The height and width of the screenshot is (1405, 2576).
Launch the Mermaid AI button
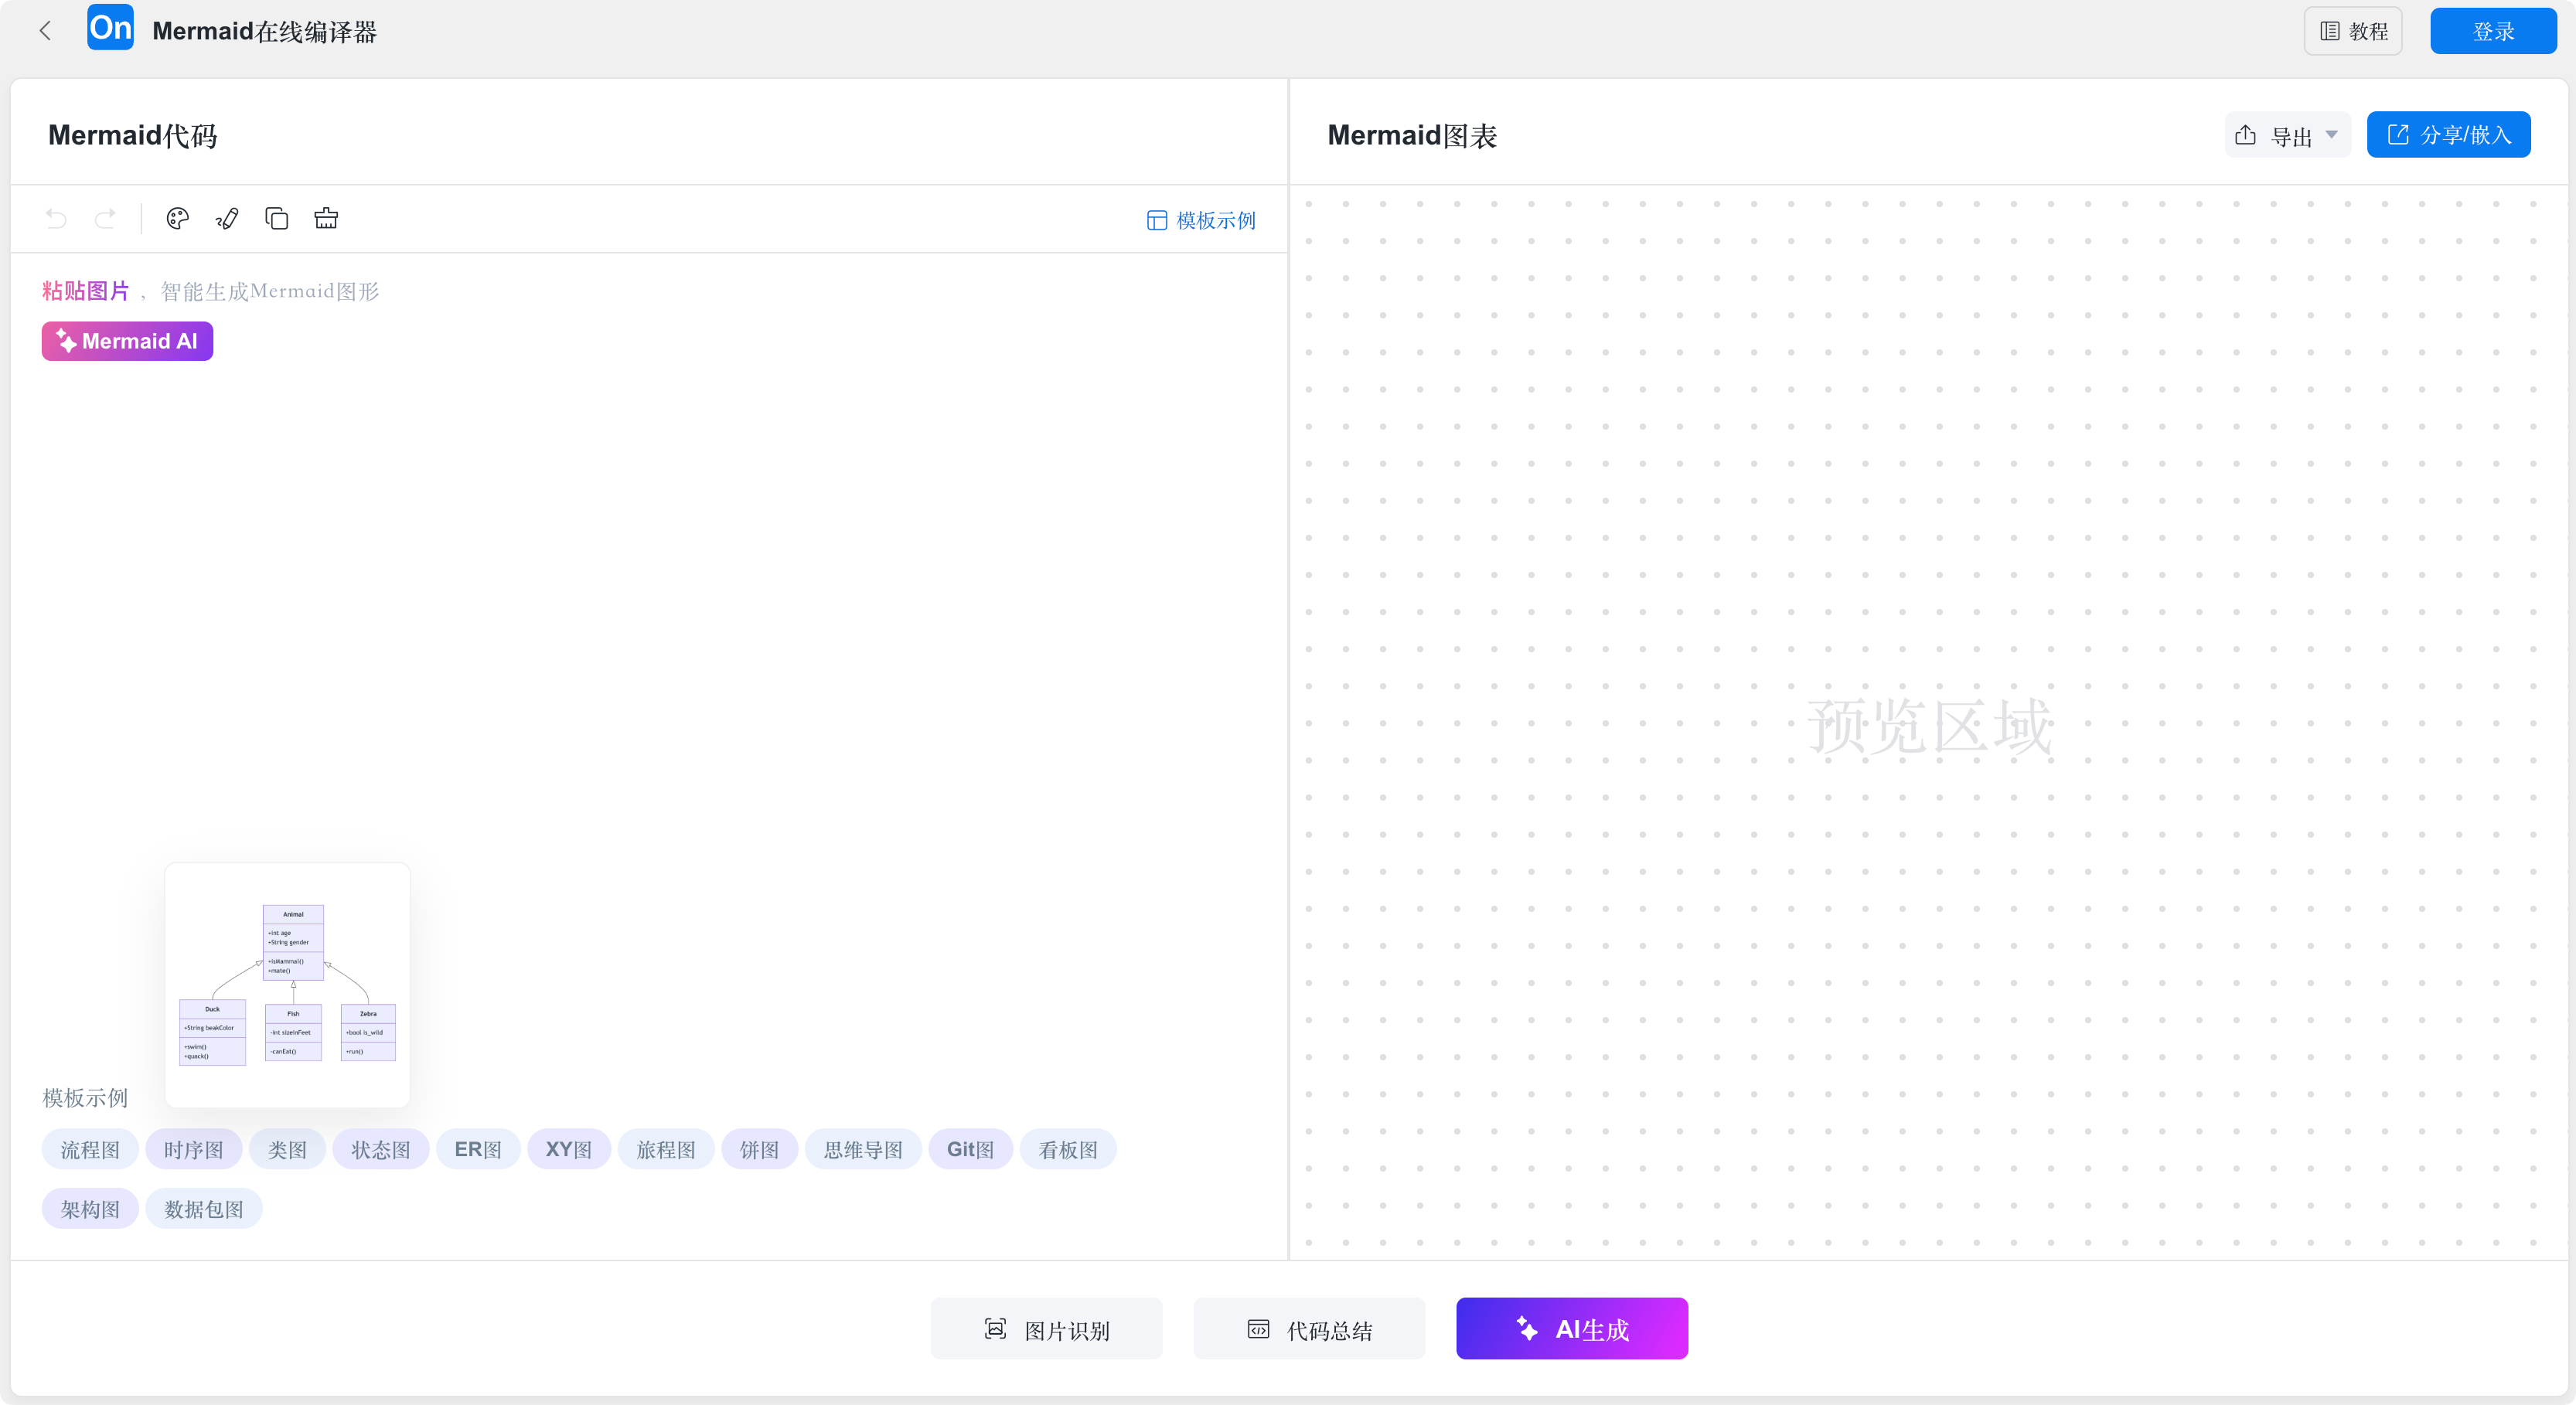click(x=127, y=342)
